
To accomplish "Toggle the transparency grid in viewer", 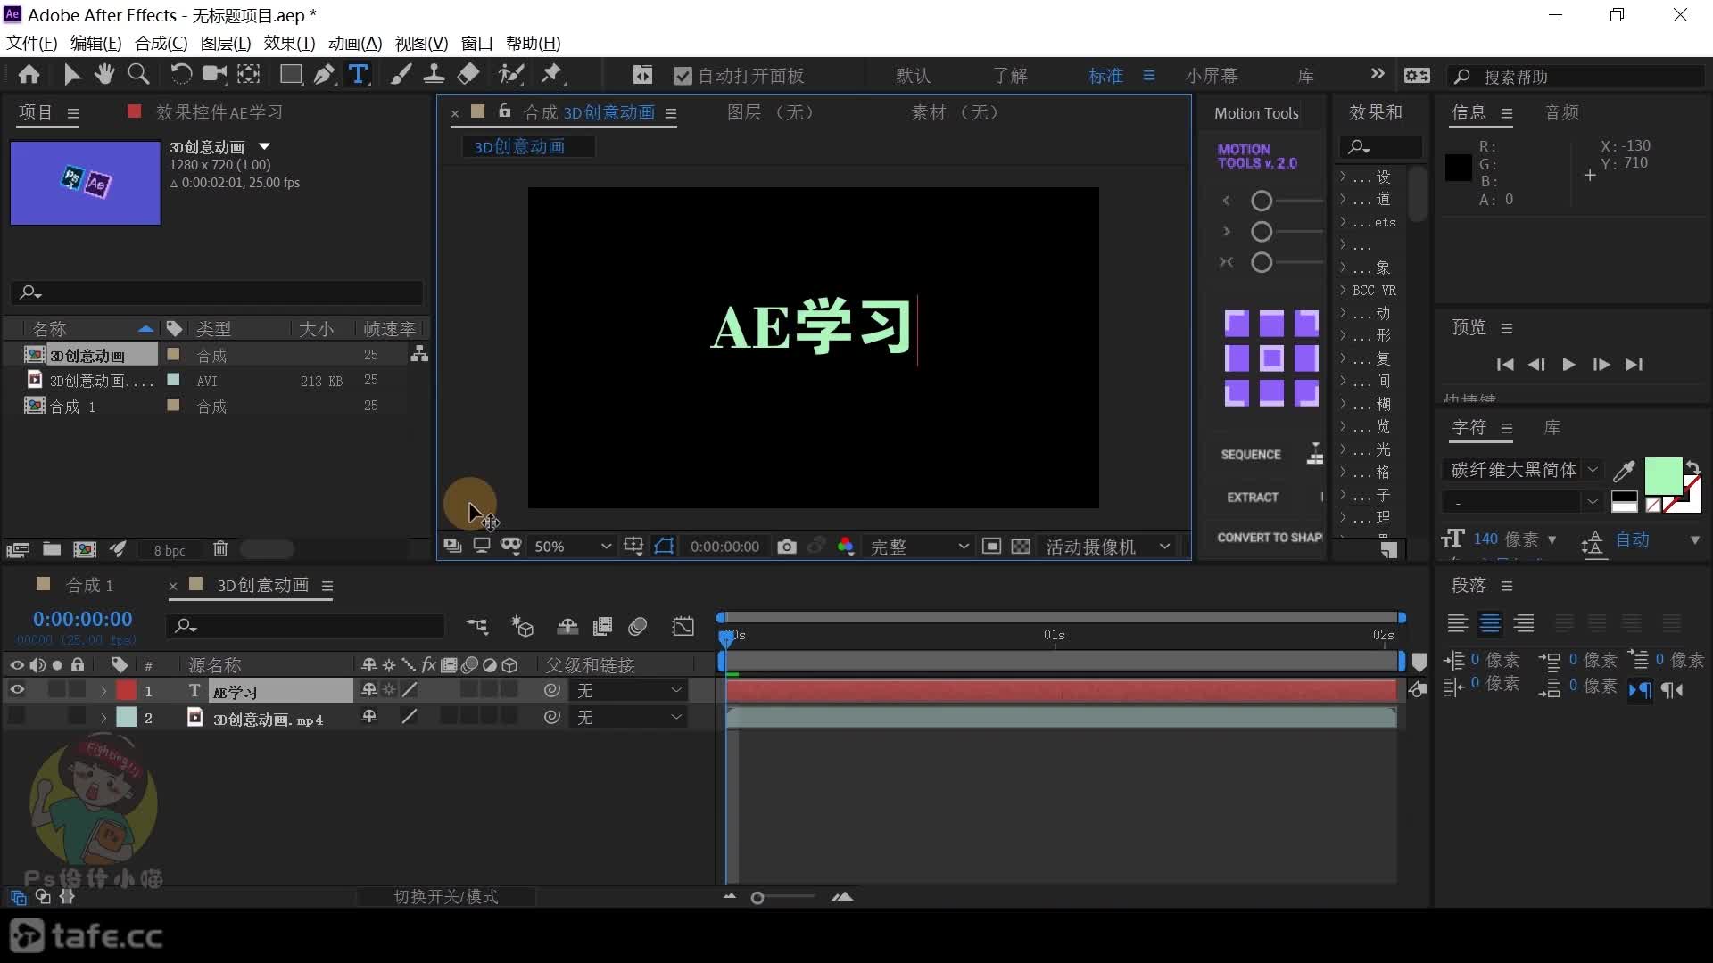I will (x=1021, y=547).
